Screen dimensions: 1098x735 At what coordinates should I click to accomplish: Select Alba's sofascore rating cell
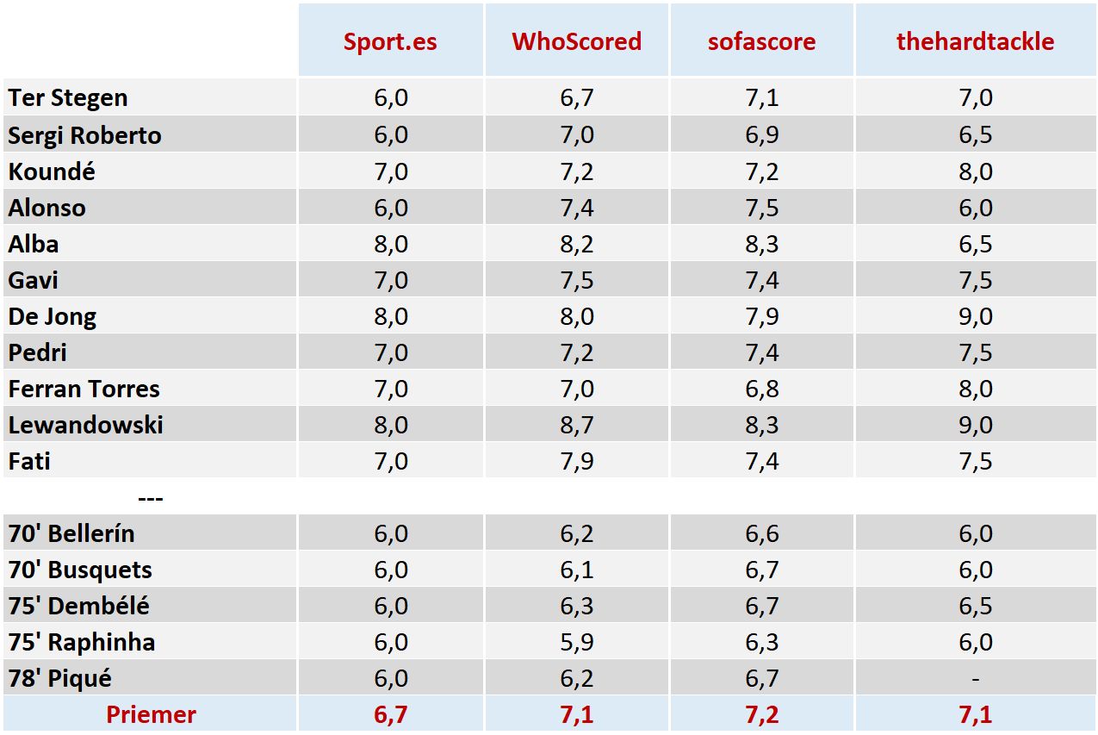click(x=761, y=244)
